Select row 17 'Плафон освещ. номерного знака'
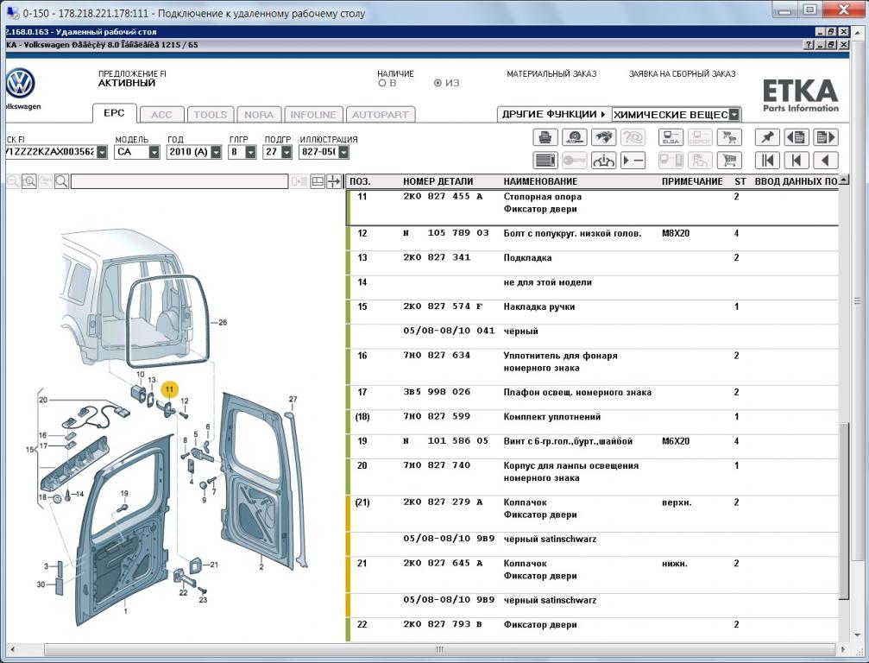Screen dimensions: 869x663 tap(592, 397)
